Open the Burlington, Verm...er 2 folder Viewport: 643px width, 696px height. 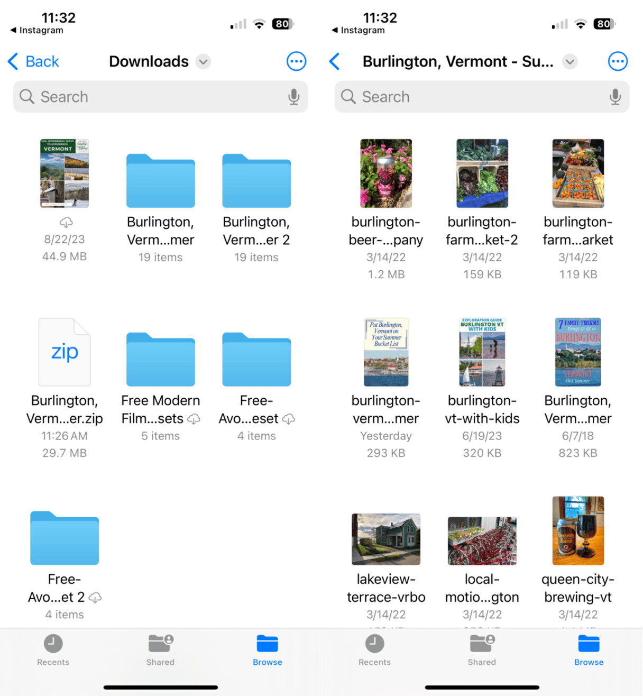tap(256, 181)
